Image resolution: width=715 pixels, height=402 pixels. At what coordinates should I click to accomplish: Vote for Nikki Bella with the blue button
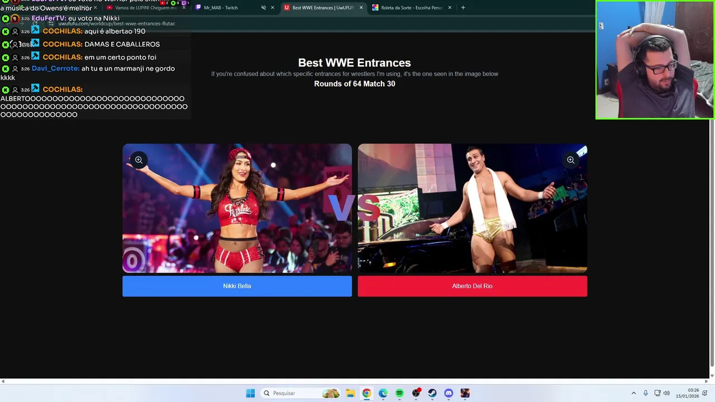click(237, 286)
